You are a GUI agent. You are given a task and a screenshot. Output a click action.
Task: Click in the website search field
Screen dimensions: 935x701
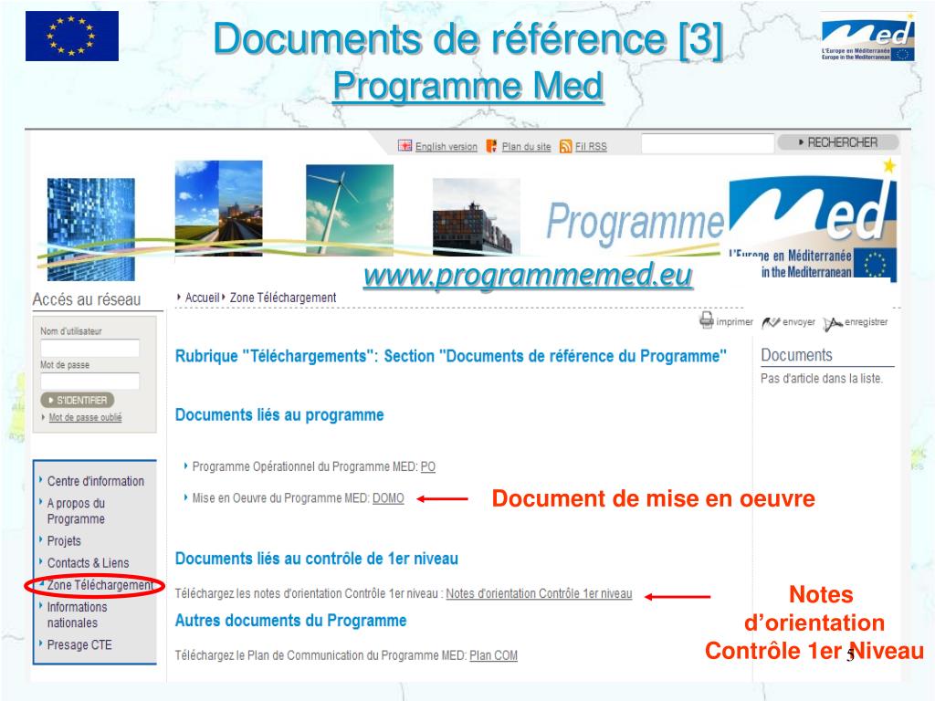708,143
